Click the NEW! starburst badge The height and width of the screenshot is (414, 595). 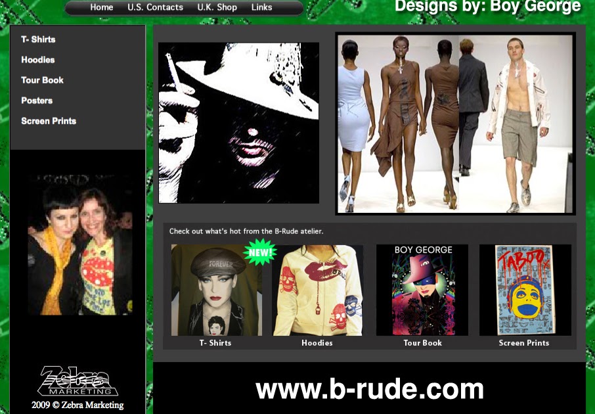(x=261, y=252)
